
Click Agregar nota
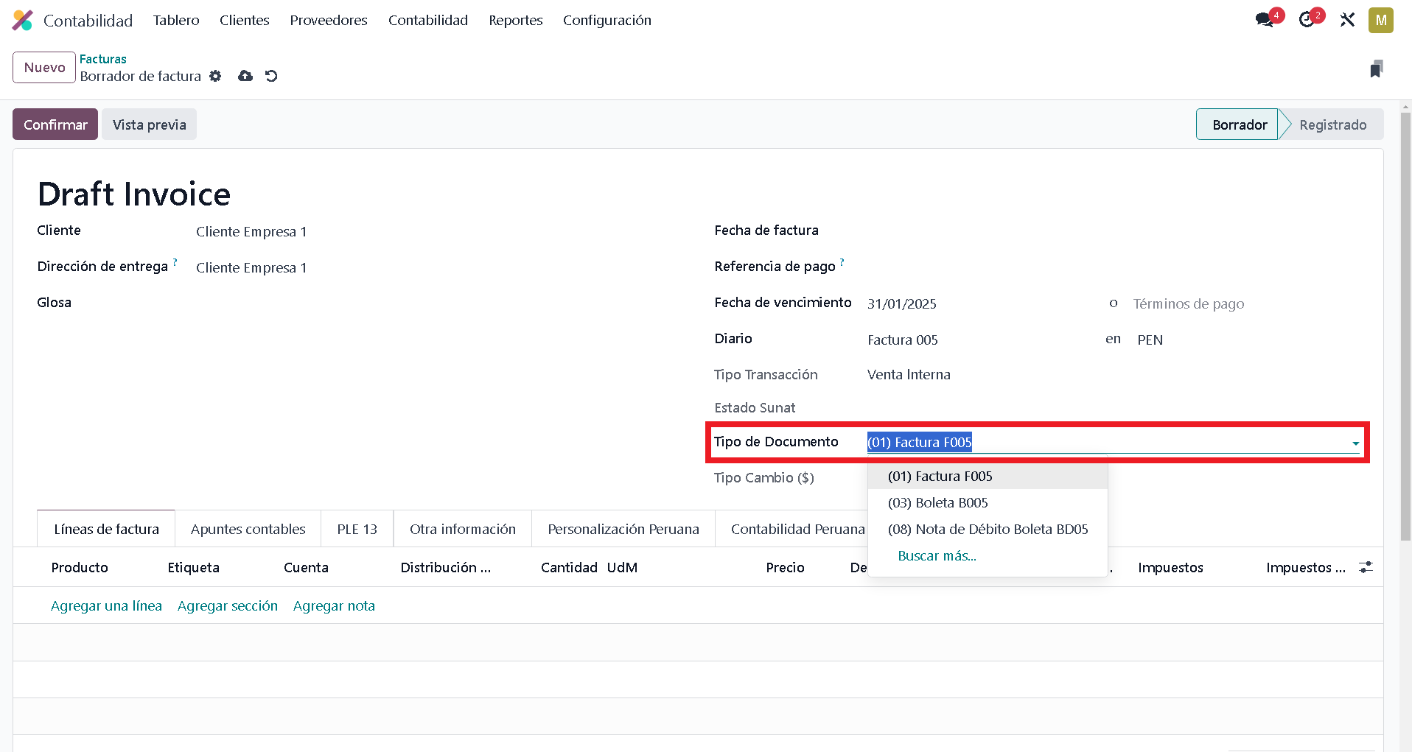334,605
